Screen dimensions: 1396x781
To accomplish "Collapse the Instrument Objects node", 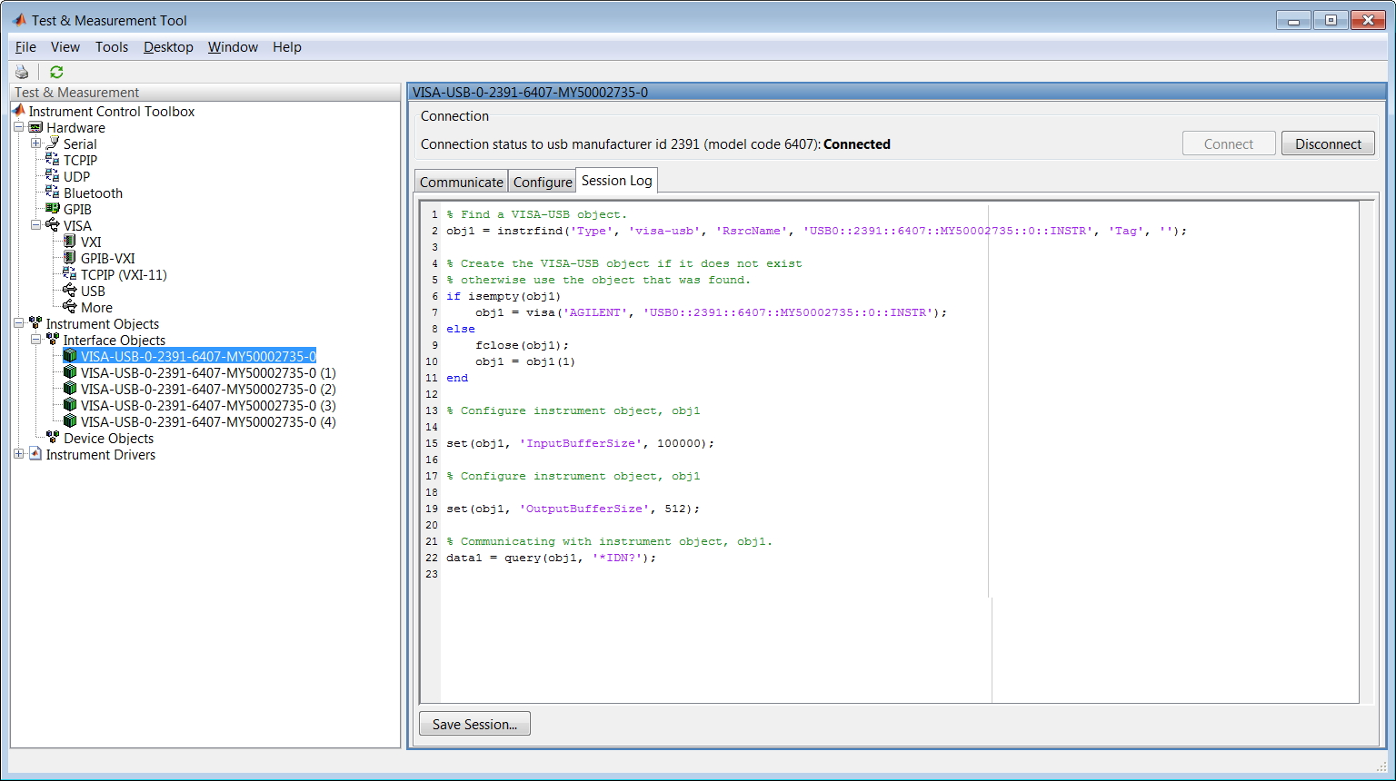I will (x=18, y=323).
